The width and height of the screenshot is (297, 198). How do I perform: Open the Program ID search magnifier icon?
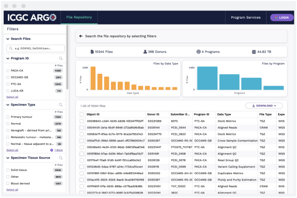click(x=60, y=58)
